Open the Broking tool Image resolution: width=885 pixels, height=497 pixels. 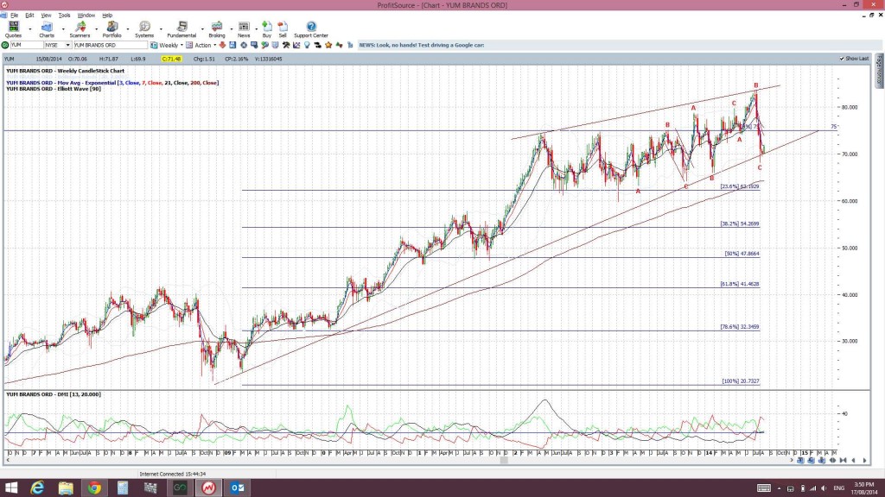pos(217,29)
